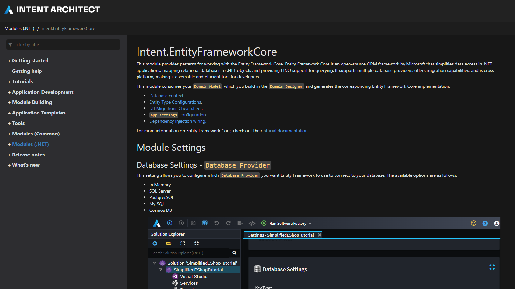Click the Intent Architect logo
Screen dimensions: 515x289
tap(52, 10)
